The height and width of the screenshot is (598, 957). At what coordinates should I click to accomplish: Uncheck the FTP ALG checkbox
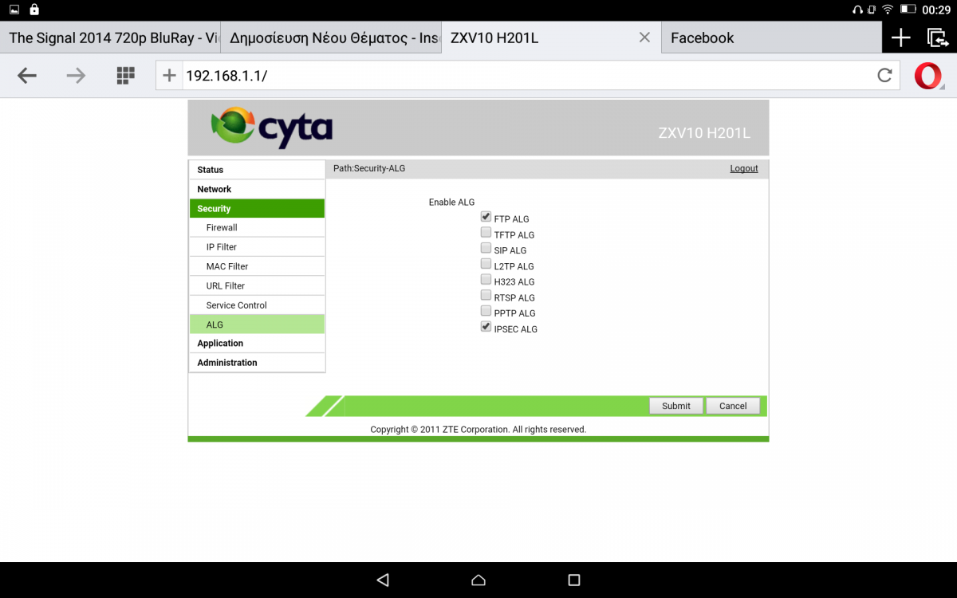486,217
